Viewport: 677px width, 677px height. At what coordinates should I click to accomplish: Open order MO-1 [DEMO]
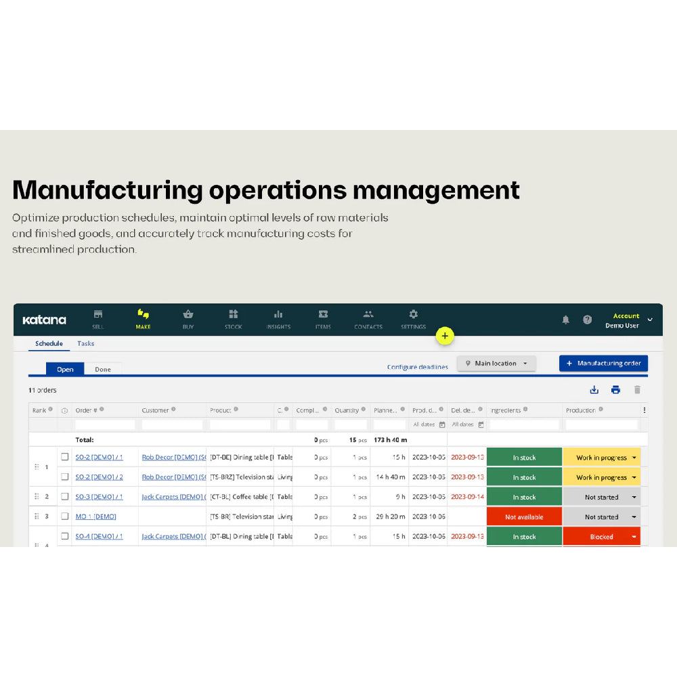95,517
